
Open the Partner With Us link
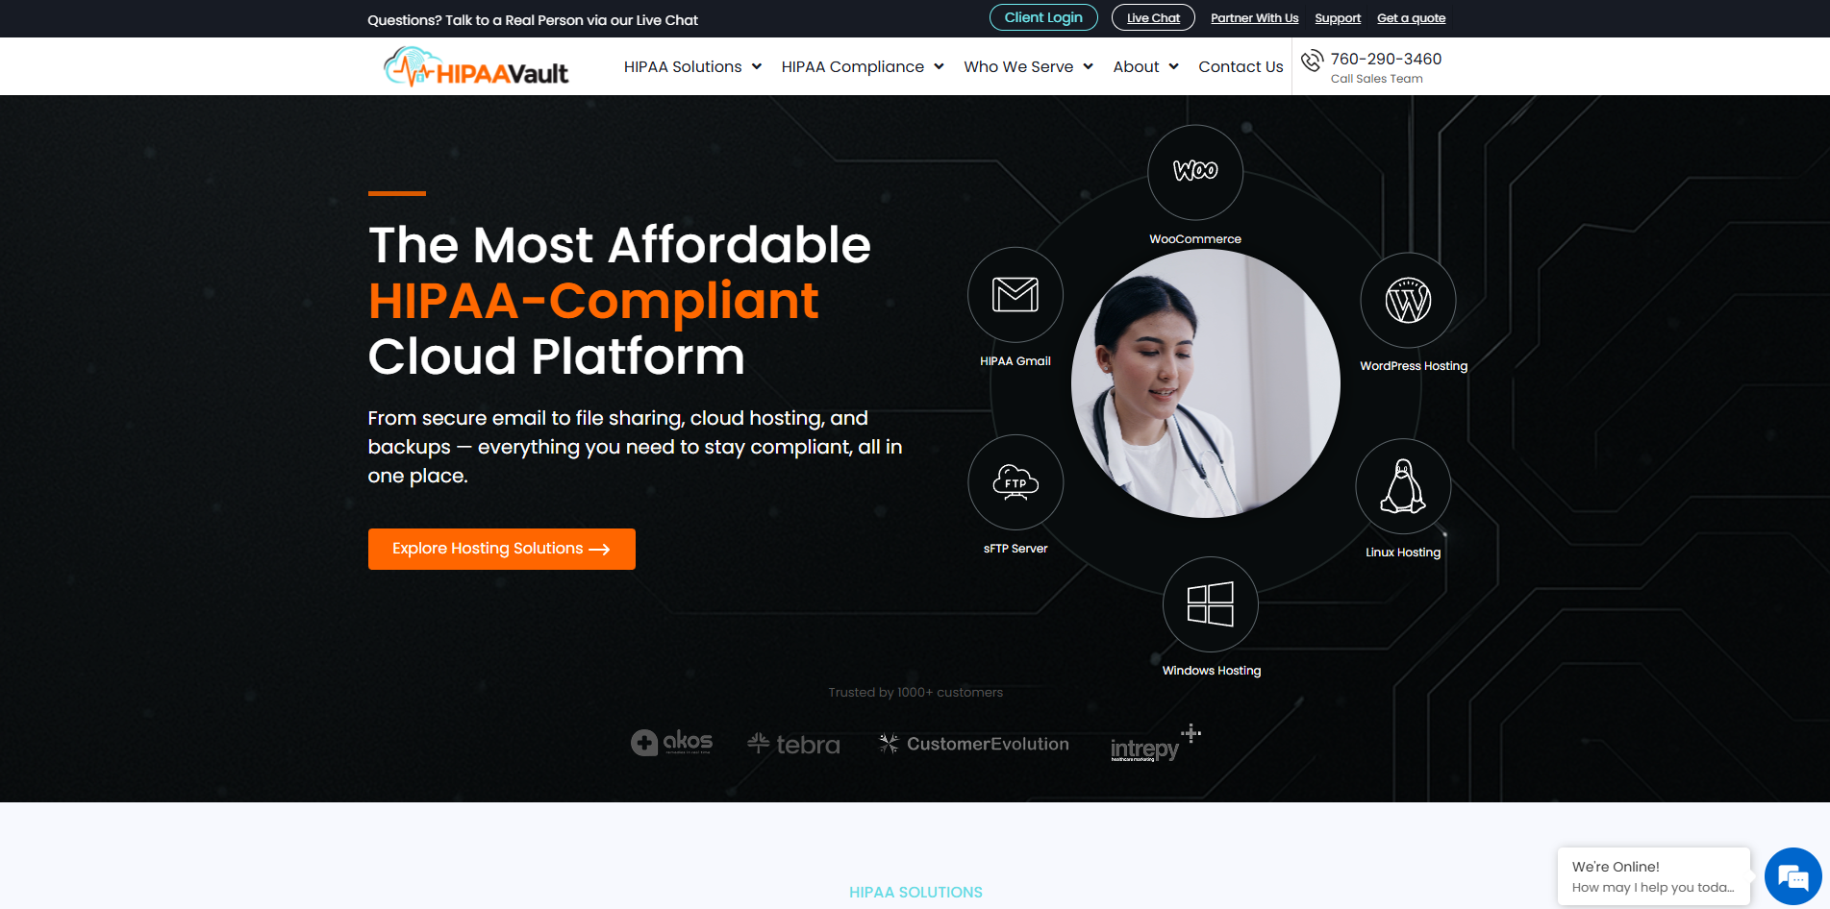tap(1254, 18)
